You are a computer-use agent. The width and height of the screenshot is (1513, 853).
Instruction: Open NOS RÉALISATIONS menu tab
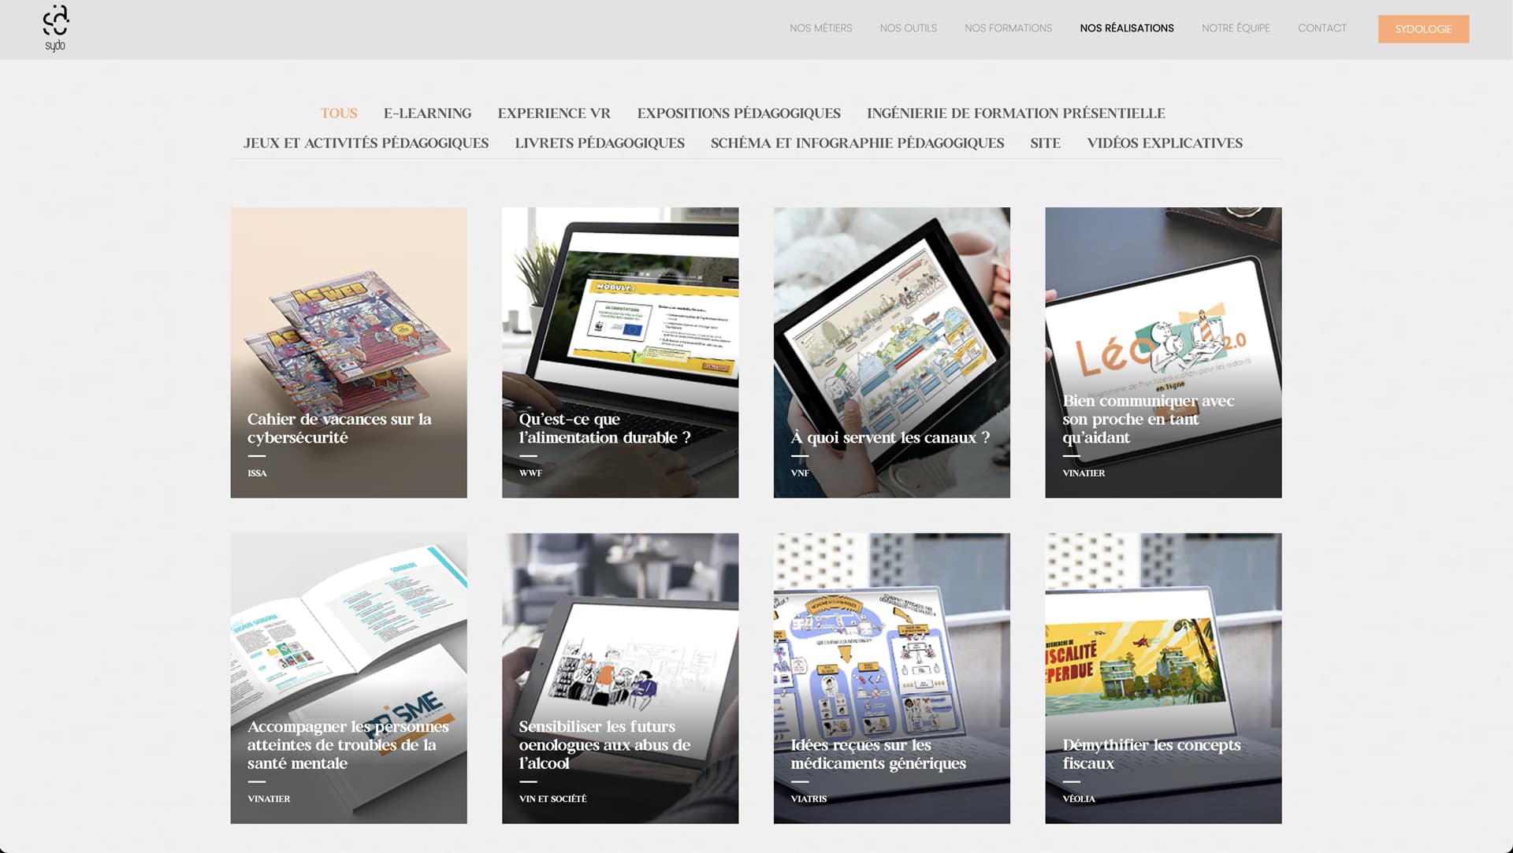coord(1126,28)
